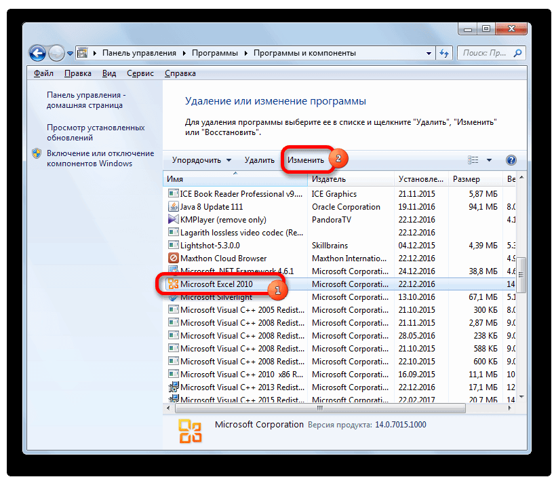This screenshot has height=477, width=554.
Task: Click the Microsoft Excel 2010 icon
Action: [x=173, y=284]
